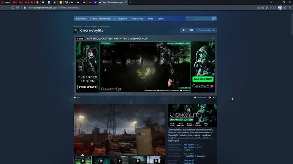
Task: Open the Labs section
Action: (x=160, y=19)
